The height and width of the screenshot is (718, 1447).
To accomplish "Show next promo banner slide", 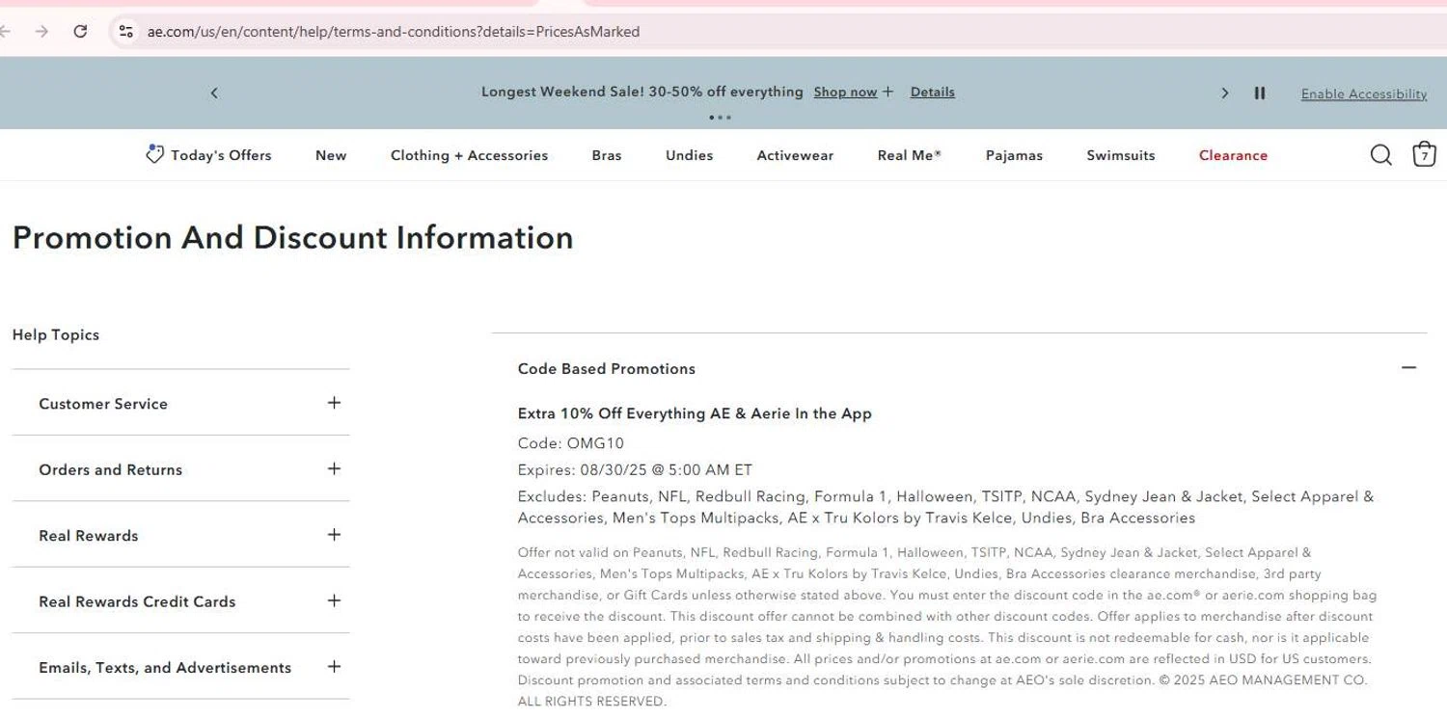I will pyautogui.click(x=1225, y=93).
